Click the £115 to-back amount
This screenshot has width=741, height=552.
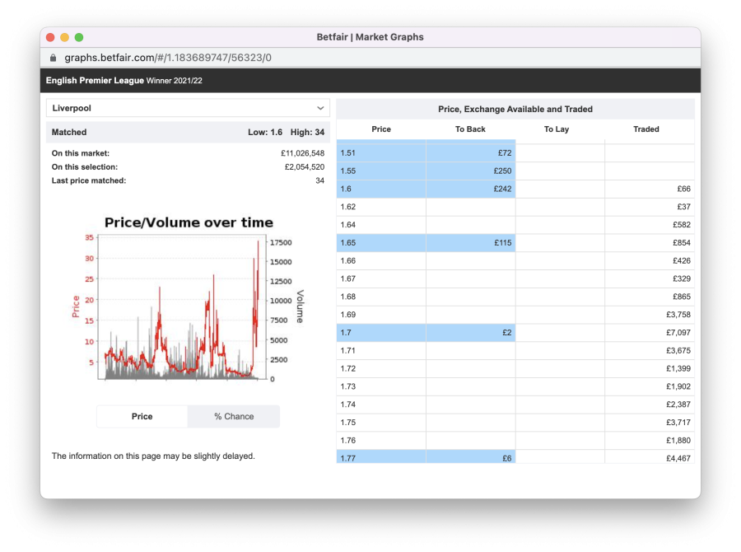coord(503,243)
